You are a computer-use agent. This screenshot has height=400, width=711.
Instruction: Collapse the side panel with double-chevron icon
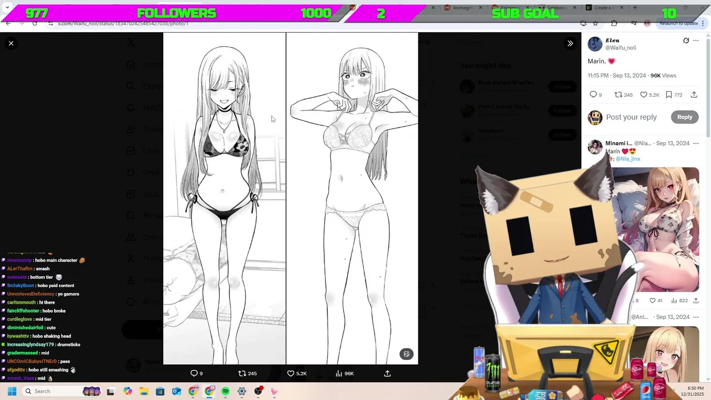(x=570, y=43)
